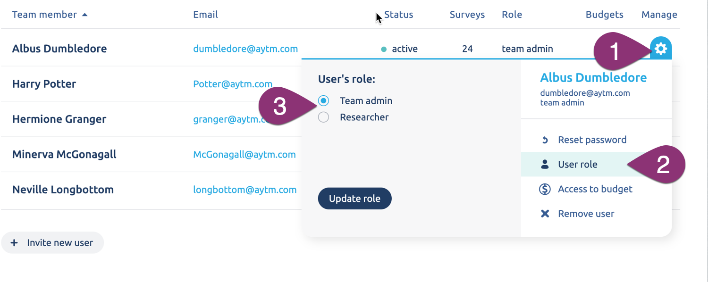Click the Access to budget dollar icon
Viewport: 708px width, 282px height.
545,189
